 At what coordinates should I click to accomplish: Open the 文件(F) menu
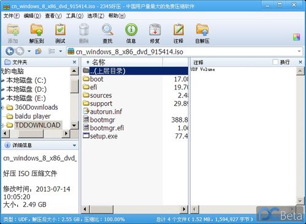(x=12, y=16)
